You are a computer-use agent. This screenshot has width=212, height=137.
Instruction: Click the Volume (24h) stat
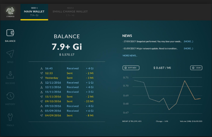(191, 121)
